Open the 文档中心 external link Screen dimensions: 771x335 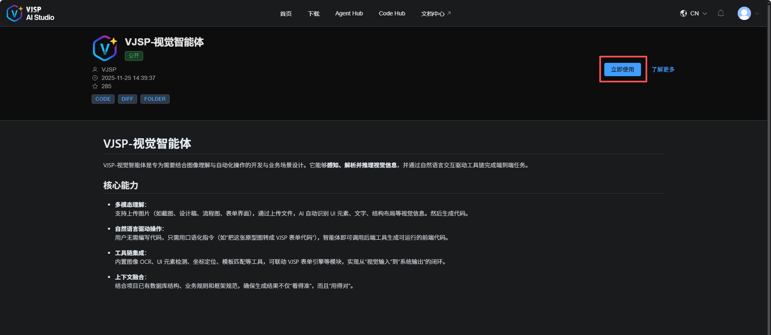tap(436, 14)
